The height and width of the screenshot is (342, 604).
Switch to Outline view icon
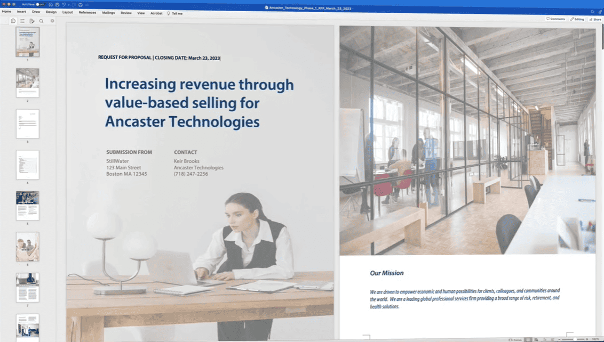(x=545, y=340)
